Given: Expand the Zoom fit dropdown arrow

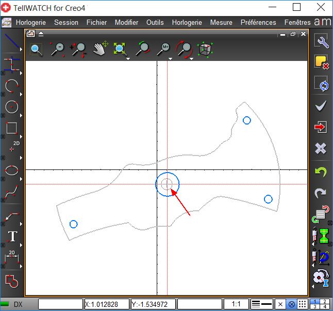Looking at the screenshot, I should (x=128, y=58).
